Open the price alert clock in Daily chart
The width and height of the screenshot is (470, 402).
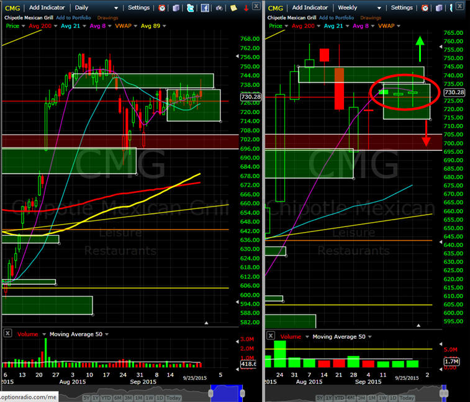point(162,8)
